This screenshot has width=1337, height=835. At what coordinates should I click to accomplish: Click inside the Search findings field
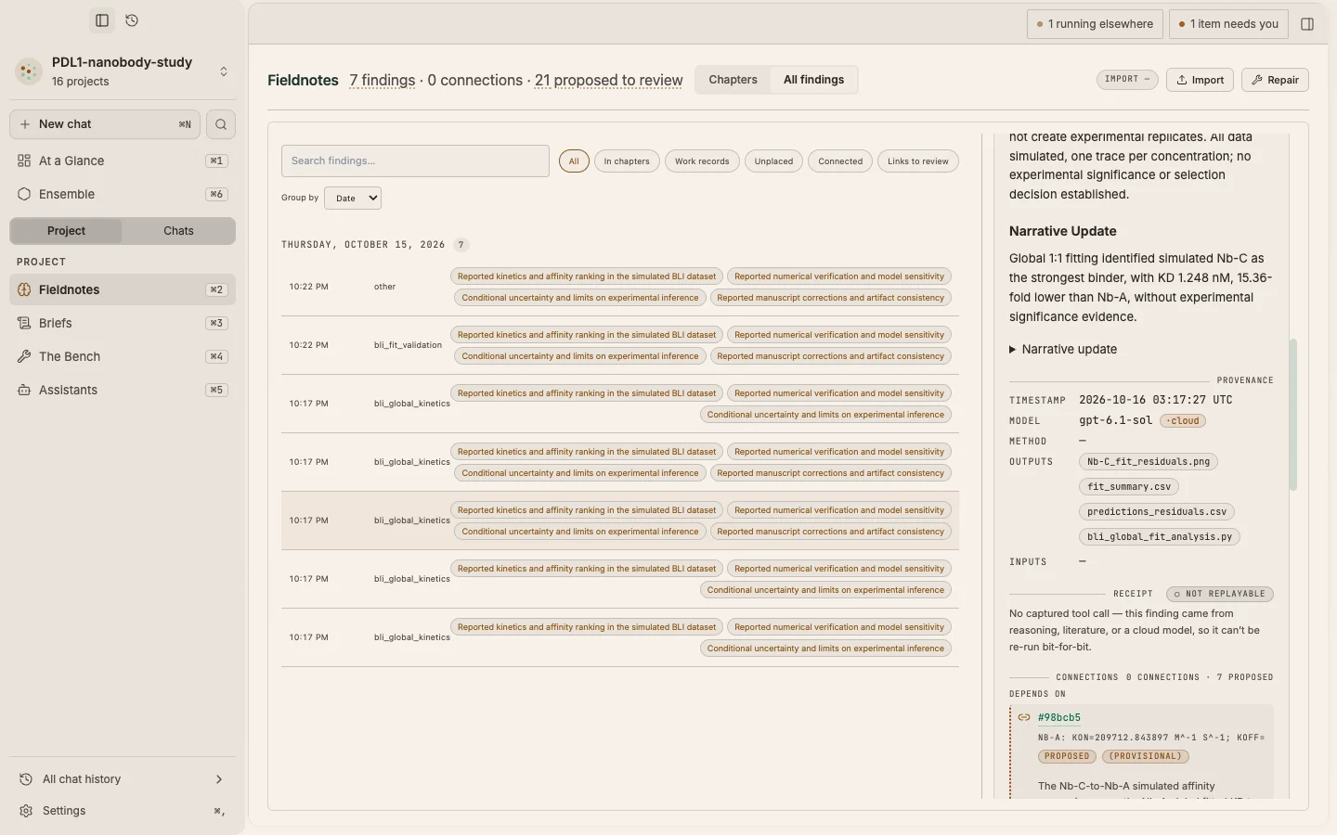415,161
